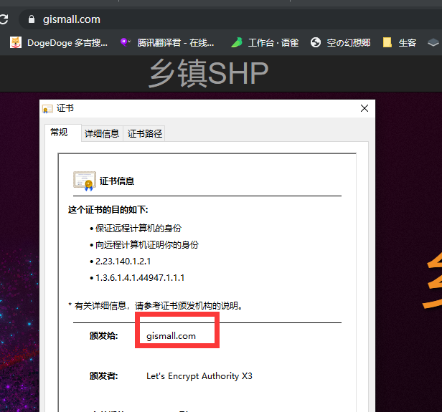This screenshot has height=412, width=442.
Task: Click the 2.23.140.1.2.1 OID entry
Action: point(123,262)
